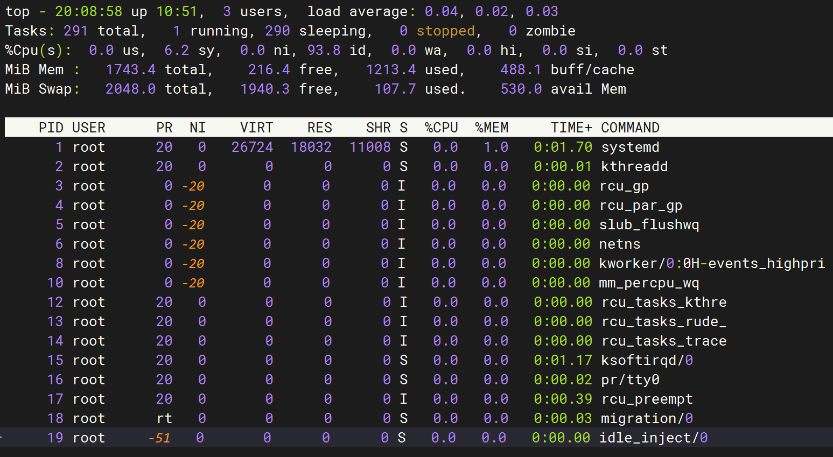Click the COMMAND column header
The image size is (833, 457).
pyautogui.click(x=630, y=128)
